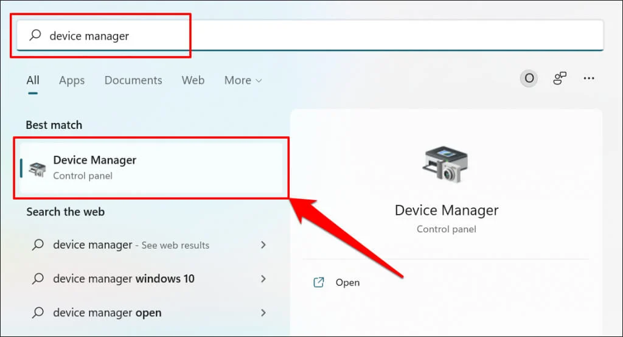Open the three-dot options menu

(x=589, y=78)
